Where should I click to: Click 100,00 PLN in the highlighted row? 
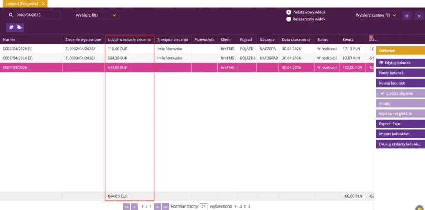pyautogui.click(x=352, y=68)
